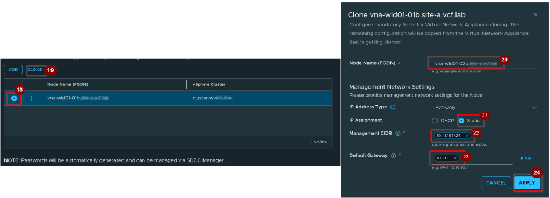Sort by the Node Name (FQDN) column header
The image size is (550, 198).
tap(68, 84)
